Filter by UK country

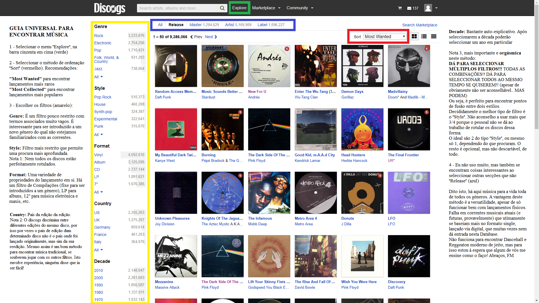97,220
